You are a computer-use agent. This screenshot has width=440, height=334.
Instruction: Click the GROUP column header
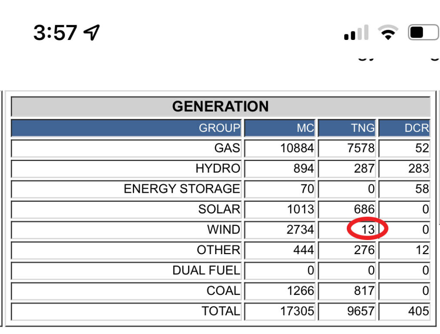[219, 128]
